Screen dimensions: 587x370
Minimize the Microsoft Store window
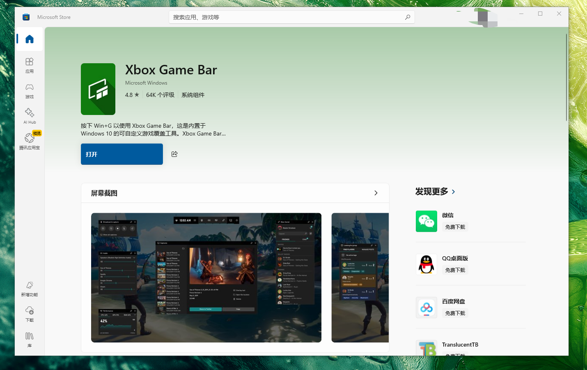[x=521, y=14]
